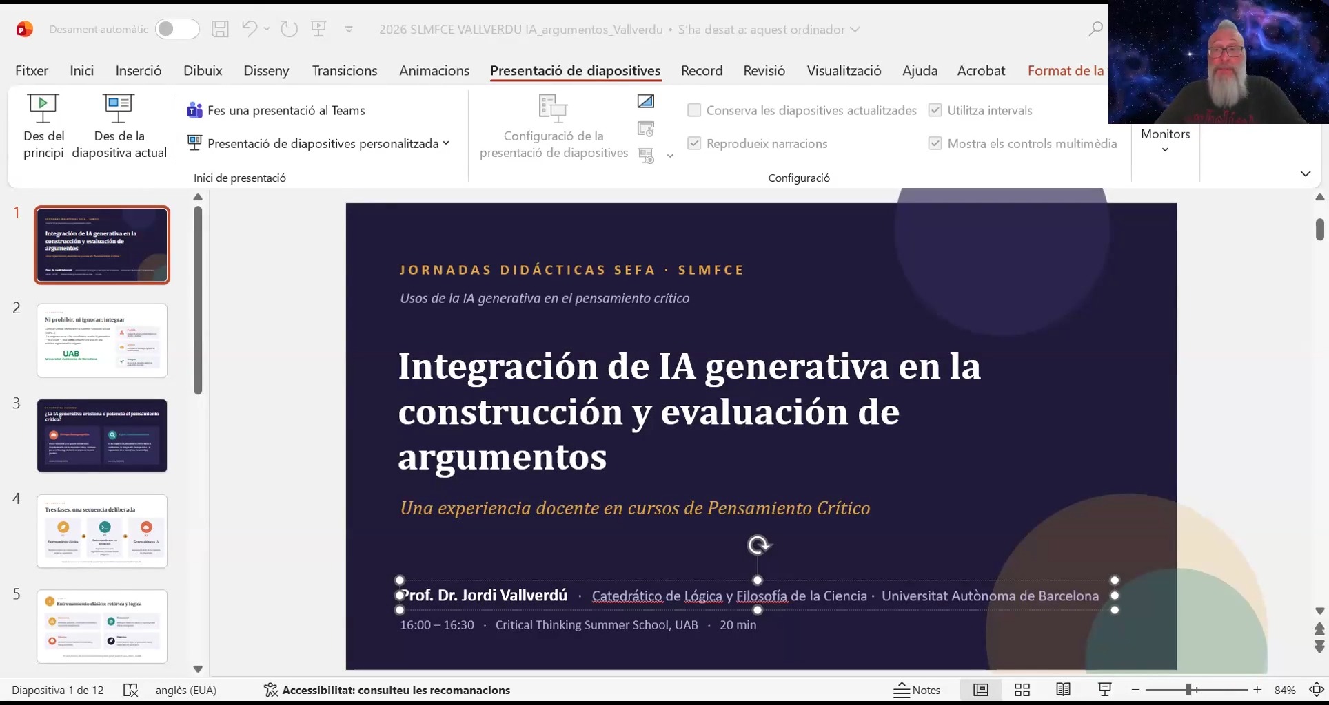Open the Customize Quick Access Toolbar dropdown

click(349, 30)
